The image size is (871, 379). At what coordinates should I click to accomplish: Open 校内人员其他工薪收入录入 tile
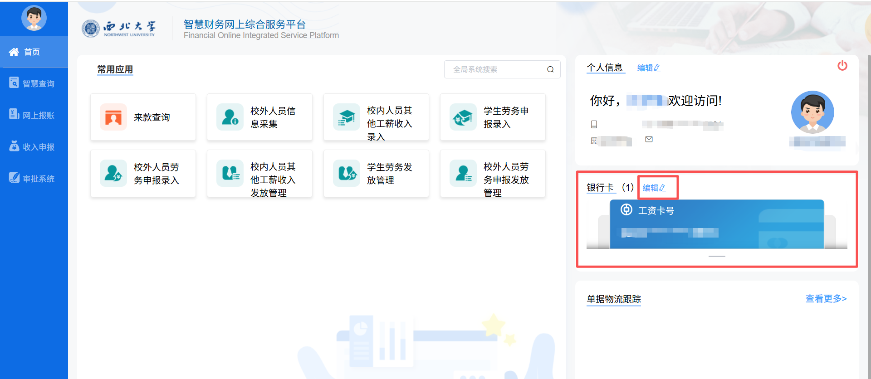pyautogui.click(x=376, y=117)
